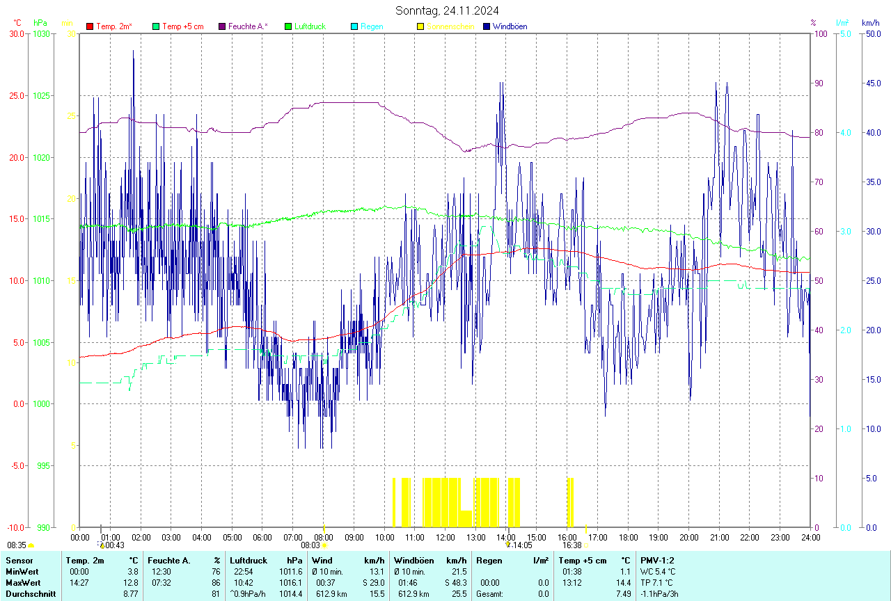
Task: Click the dew point value 'TP 7.1 °C'
Action: [657, 582]
